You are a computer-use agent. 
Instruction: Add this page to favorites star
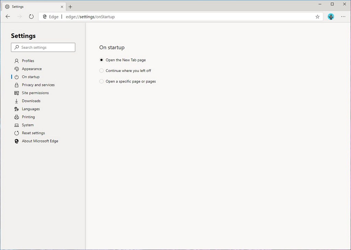click(317, 17)
